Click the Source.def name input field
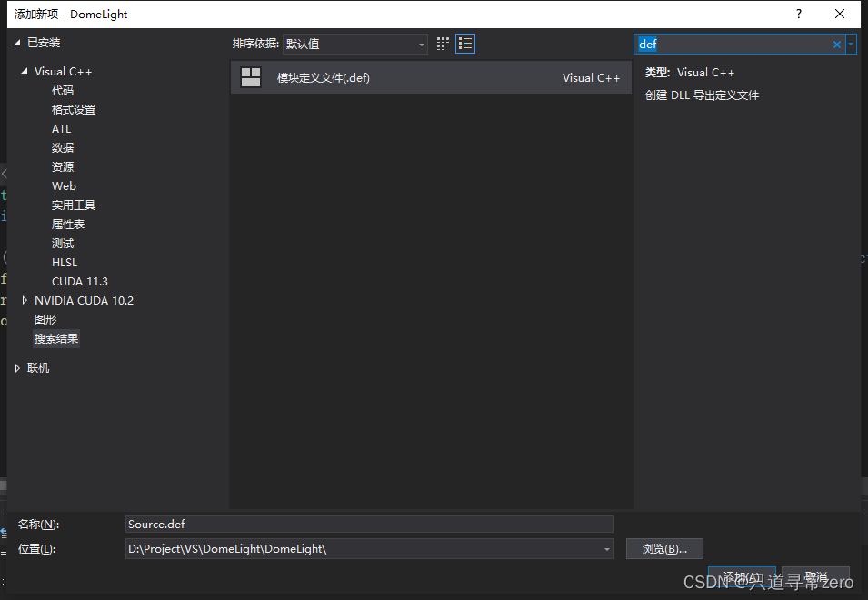 tap(368, 524)
